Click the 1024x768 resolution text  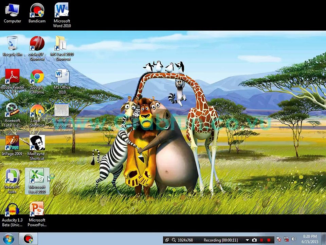185,240
